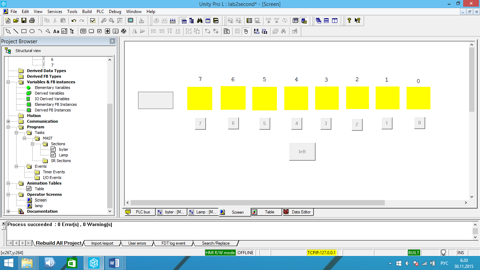This screenshot has height=270, width=480.
Task: Open the Debug menu
Action: click(115, 12)
